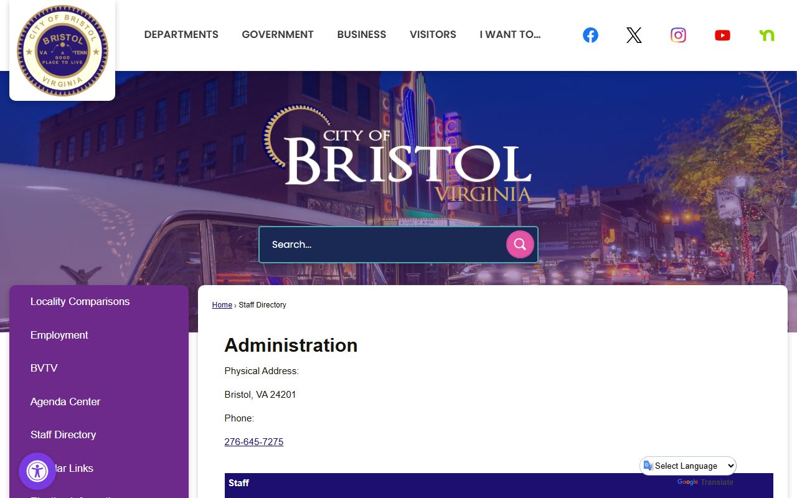The image size is (797, 498).
Task: Go to Locality Comparisons in sidebar
Action: coord(80,301)
